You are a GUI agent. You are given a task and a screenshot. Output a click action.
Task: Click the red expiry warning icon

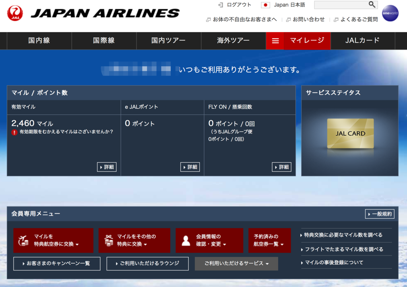coord(14,132)
